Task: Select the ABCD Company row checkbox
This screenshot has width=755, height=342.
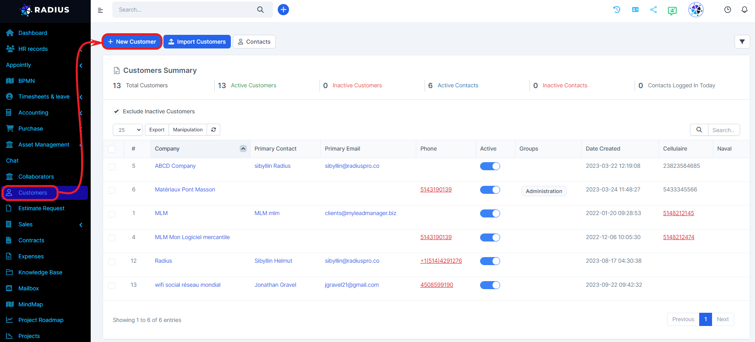Action: (112, 167)
